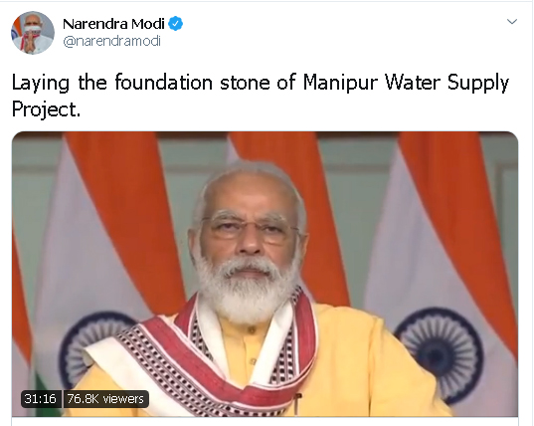534x426 pixels.
Task: Click the 31:16 duration badge
Action: coord(41,399)
